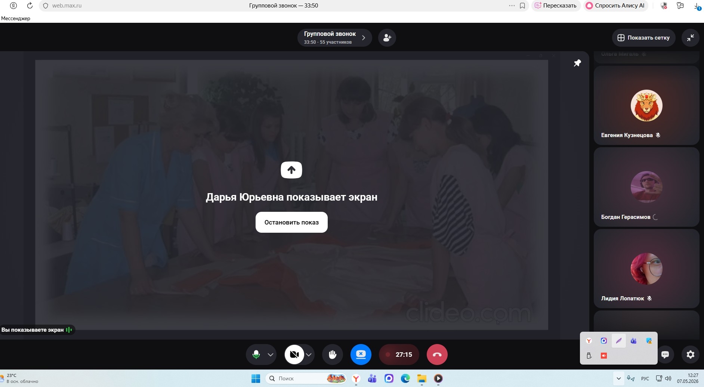Click blue chat app icon in tray popup

604,341
